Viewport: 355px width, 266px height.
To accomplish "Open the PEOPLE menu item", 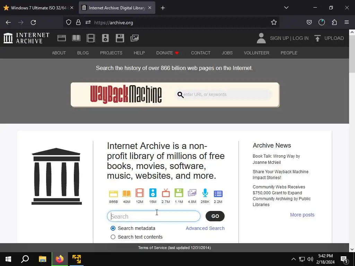I will (289, 53).
